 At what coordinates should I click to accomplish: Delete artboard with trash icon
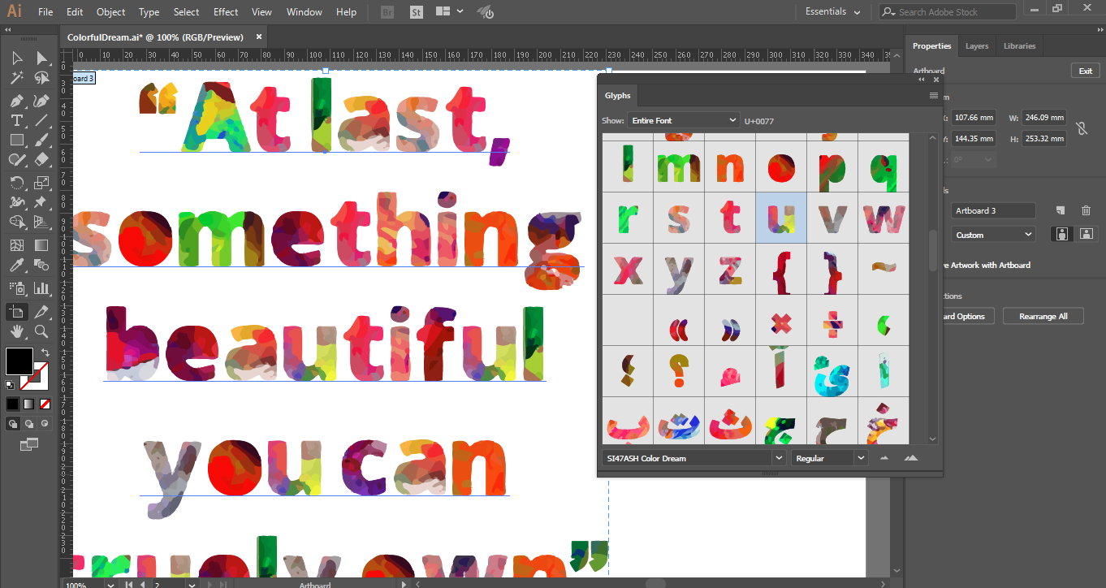(1086, 210)
